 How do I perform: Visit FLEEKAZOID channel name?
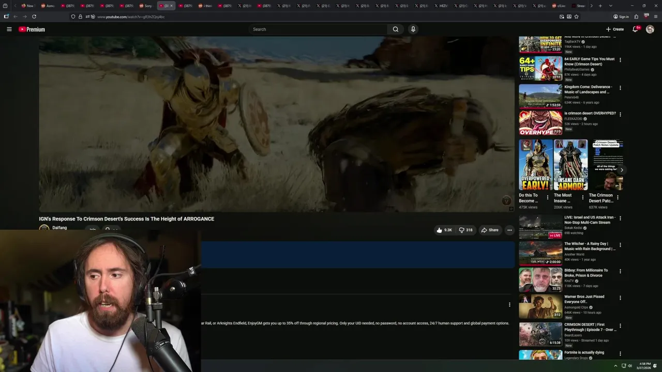(573, 119)
